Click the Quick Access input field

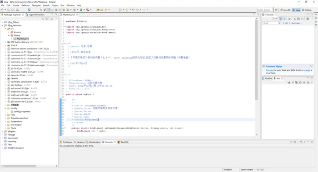(x=264, y=10)
